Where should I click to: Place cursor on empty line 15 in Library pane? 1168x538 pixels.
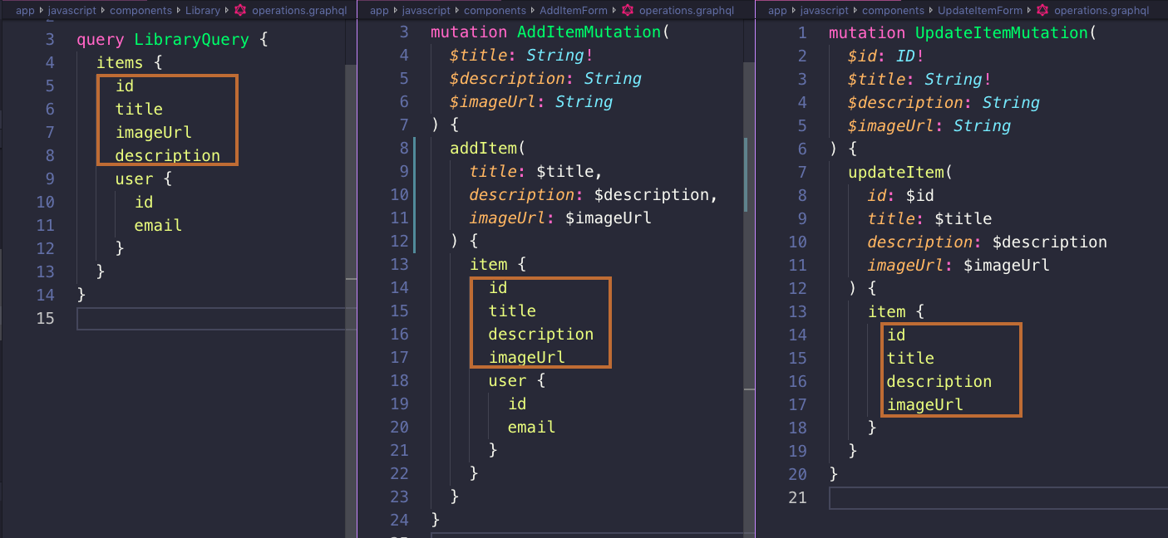(x=216, y=319)
